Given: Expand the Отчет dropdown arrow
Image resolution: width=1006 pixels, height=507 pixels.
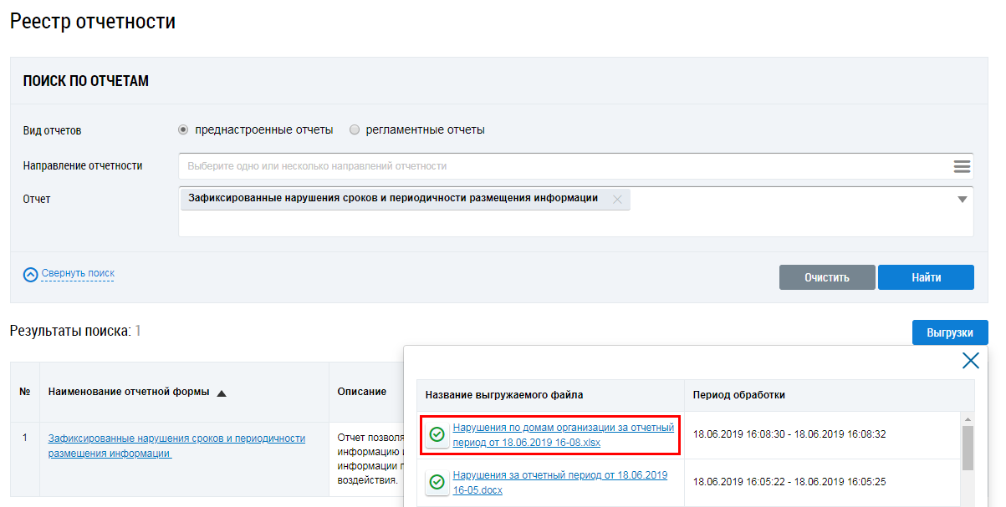Looking at the screenshot, I should coord(962,200).
